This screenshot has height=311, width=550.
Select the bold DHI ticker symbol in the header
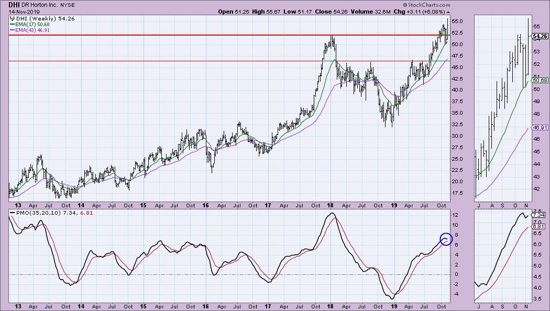14,5
